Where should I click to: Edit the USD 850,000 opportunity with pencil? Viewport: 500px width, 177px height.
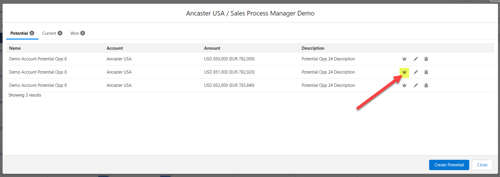pos(416,59)
